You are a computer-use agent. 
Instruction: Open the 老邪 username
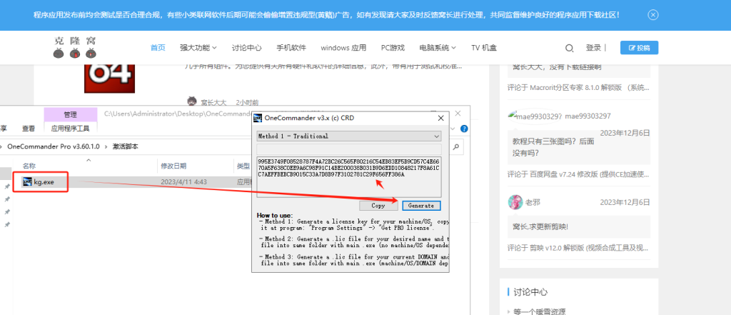[533, 203]
